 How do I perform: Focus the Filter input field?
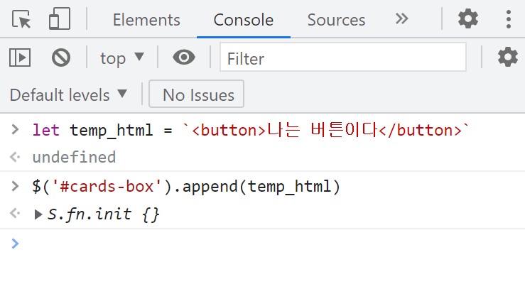pyautogui.click(x=343, y=57)
